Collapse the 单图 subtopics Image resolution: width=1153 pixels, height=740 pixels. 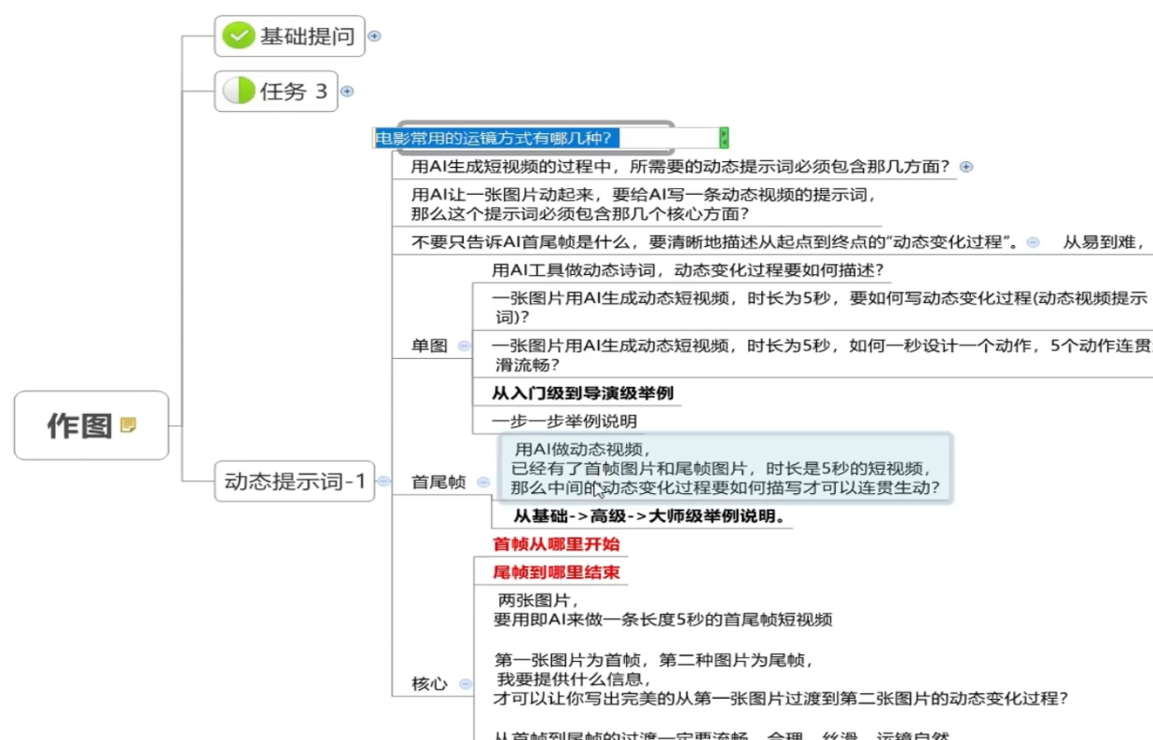point(464,346)
